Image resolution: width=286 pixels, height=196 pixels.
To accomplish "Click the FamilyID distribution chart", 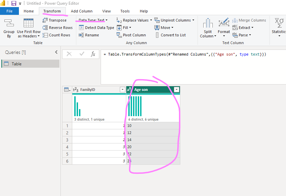I will tap(77, 106).
